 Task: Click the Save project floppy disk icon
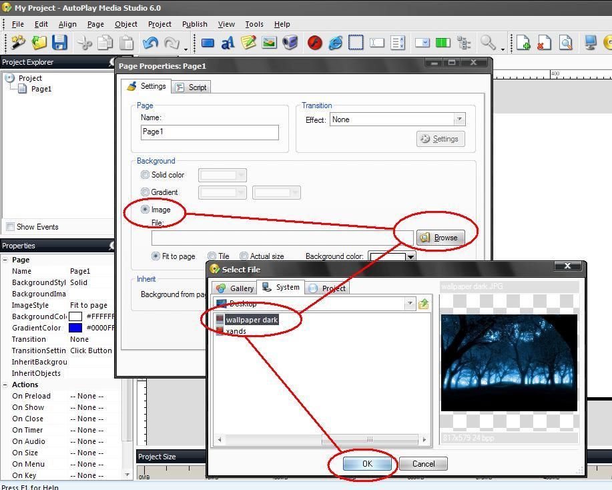(x=60, y=43)
